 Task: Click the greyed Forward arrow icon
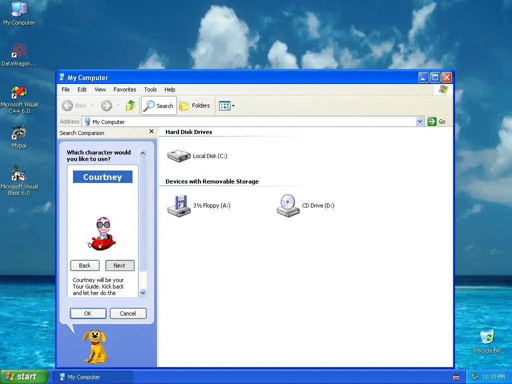(106, 105)
